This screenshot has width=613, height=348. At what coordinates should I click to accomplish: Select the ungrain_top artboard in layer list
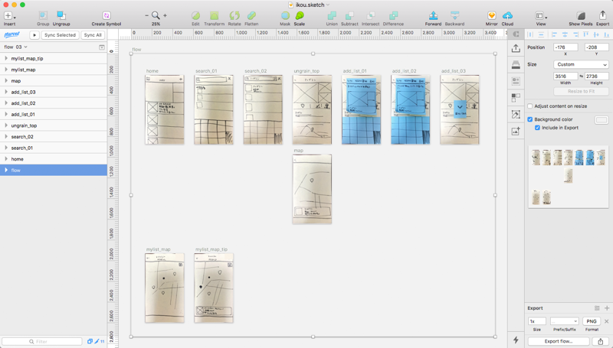point(54,125)
